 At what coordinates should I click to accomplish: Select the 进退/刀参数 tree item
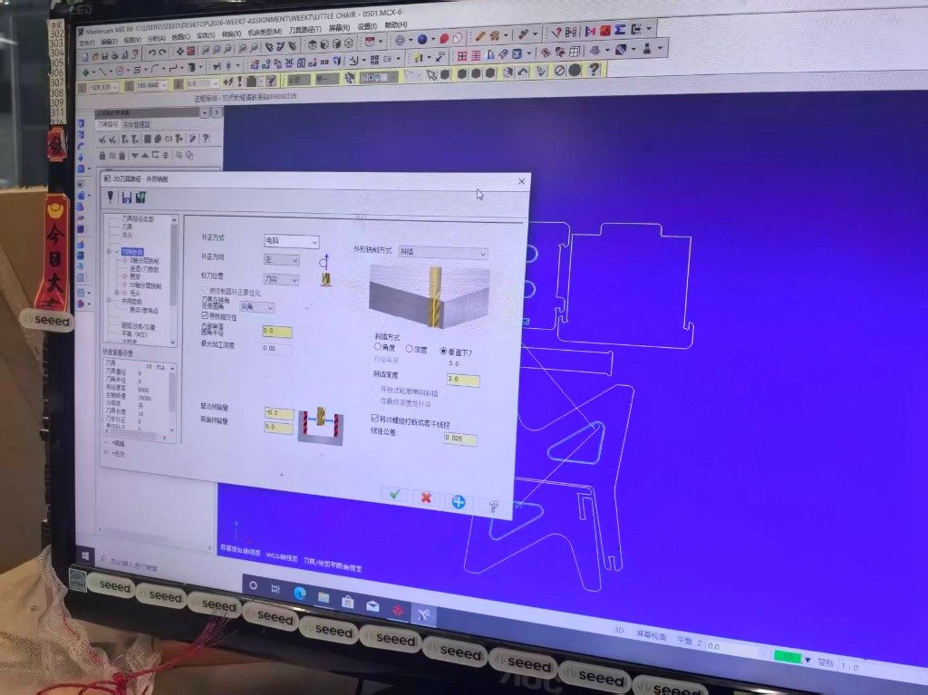click(144, 269)
